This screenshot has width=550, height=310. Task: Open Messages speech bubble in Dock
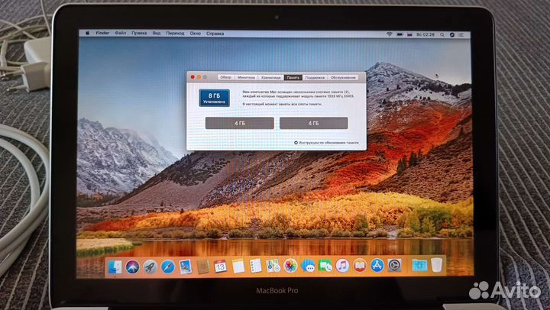[x=308, y=266]
